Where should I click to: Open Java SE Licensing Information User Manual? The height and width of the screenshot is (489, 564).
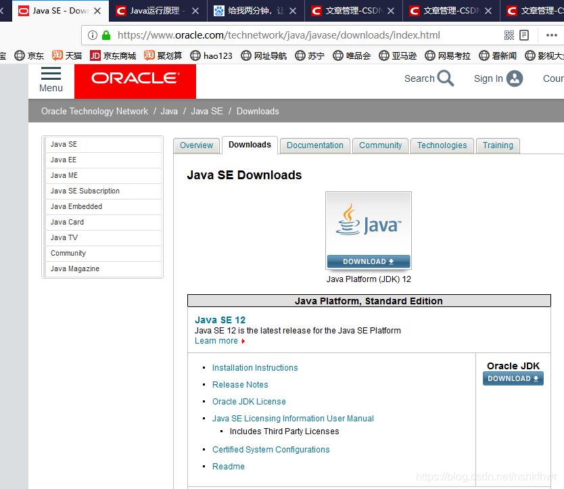[293, 419]
